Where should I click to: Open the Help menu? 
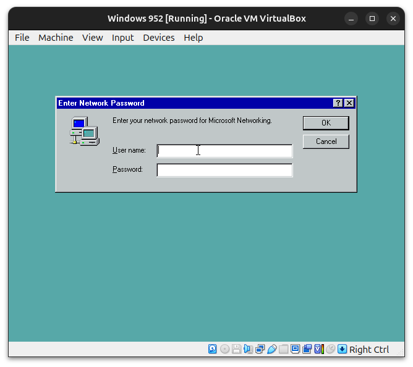(194, 38)
